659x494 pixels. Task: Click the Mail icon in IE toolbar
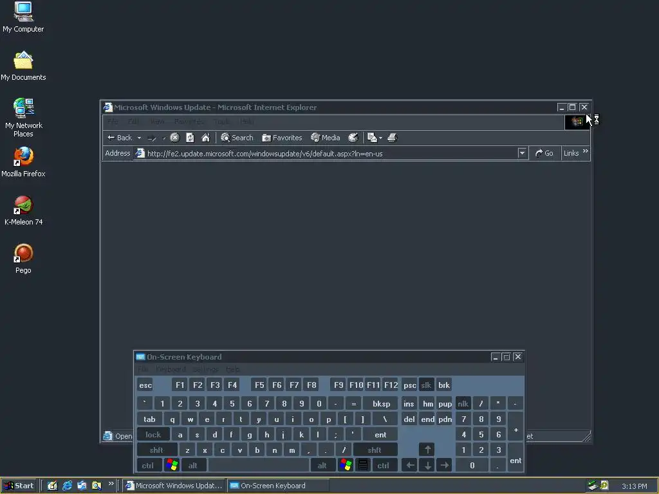[371, 138]
